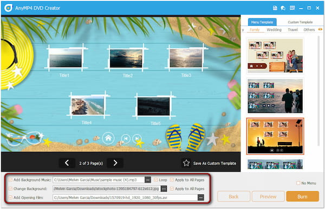Image resolution: width=325 pixels, height=209 pixels.
Task: Toggle the Loop checkbox
Action: (155, 180)
